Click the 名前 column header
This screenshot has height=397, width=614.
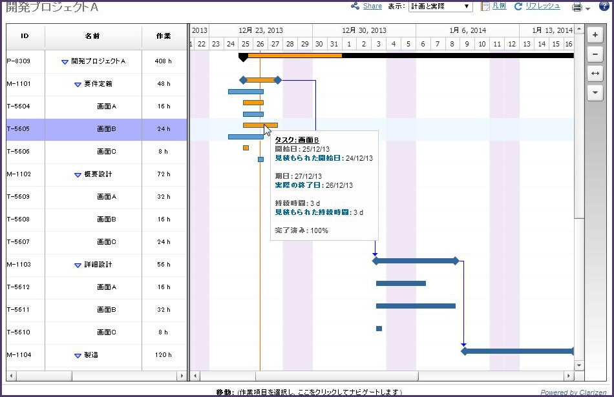(x=92, y=36)
